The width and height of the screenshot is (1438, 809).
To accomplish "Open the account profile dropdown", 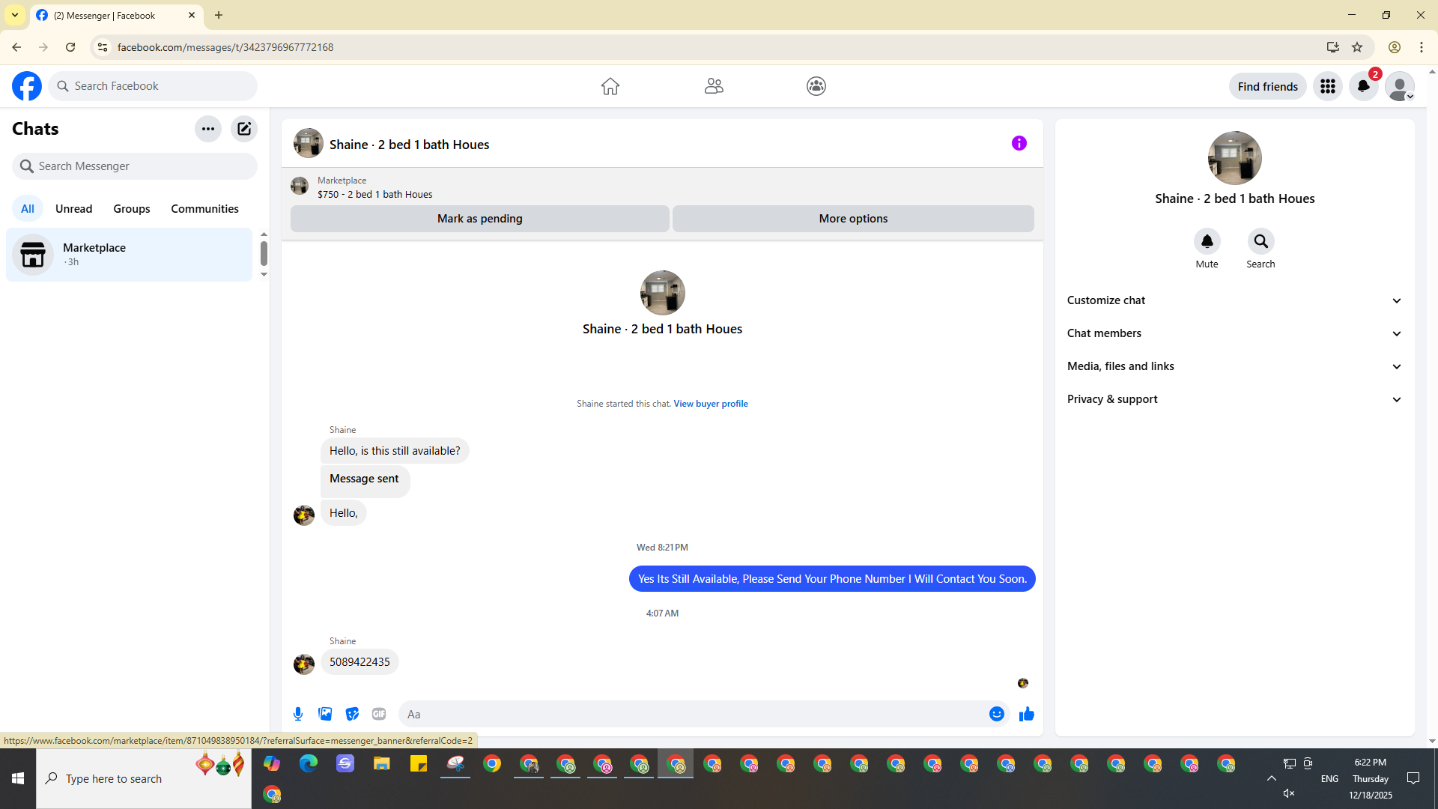I will pos(1400,86).
